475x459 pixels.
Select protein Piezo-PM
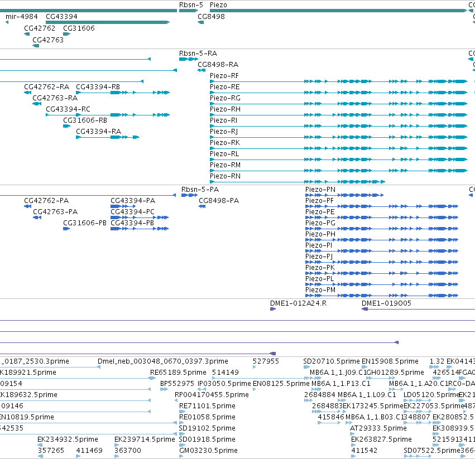coord(320,291)
